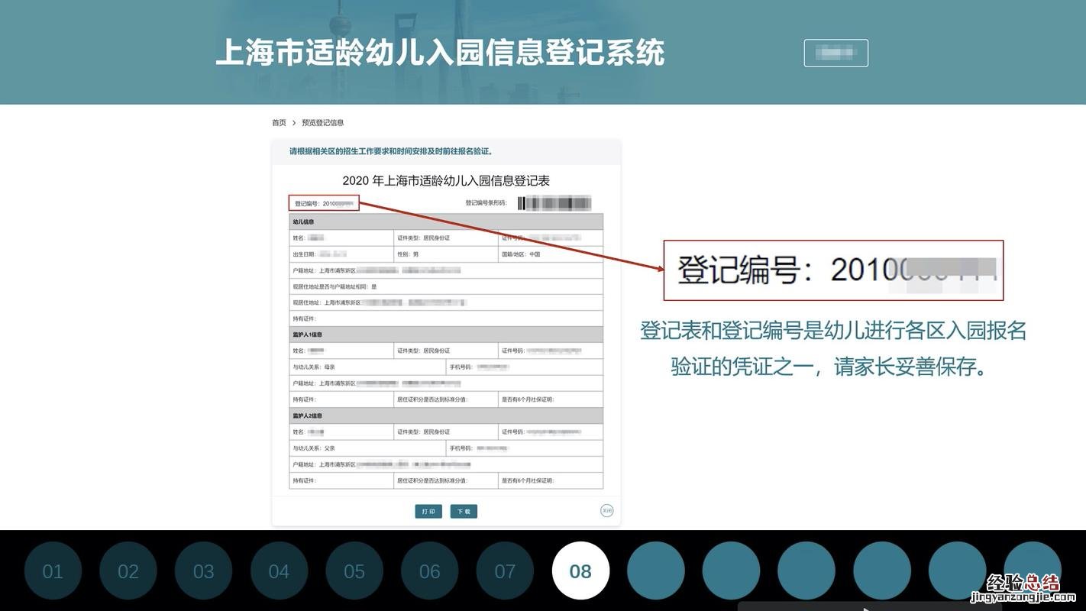Go back to step 07 circle

(505, 571)
